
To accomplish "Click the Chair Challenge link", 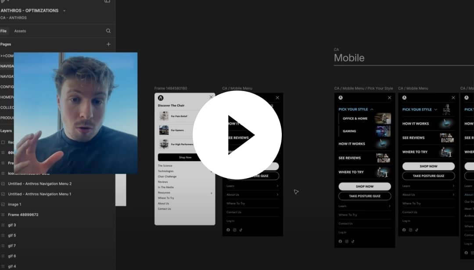I will [167, 177].
